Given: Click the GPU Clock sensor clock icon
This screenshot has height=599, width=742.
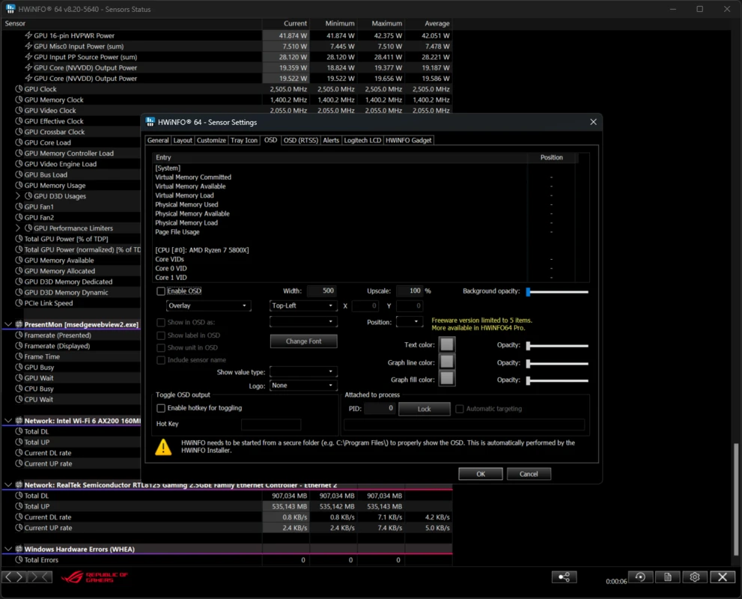Looking at the screenshot, I should tap(19, 89).
